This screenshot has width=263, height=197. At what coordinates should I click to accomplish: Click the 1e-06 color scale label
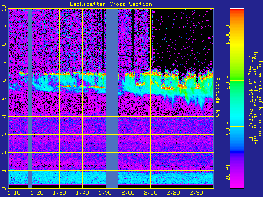pyautogui.click(x=227, y=127)
